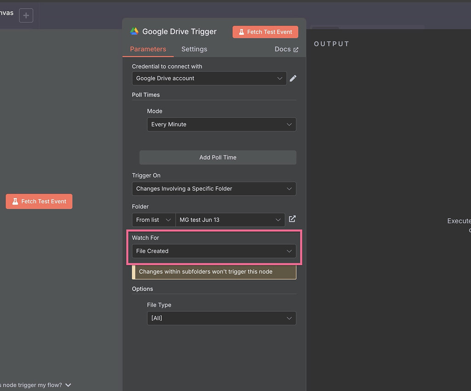Click the flask icon on the canvas Fetch button
The height and width of the screenshot is (391, 471).
15,201
